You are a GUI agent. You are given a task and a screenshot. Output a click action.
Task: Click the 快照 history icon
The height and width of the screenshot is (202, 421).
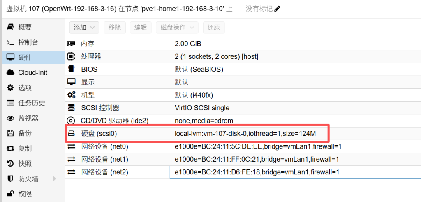pos(11,164)
